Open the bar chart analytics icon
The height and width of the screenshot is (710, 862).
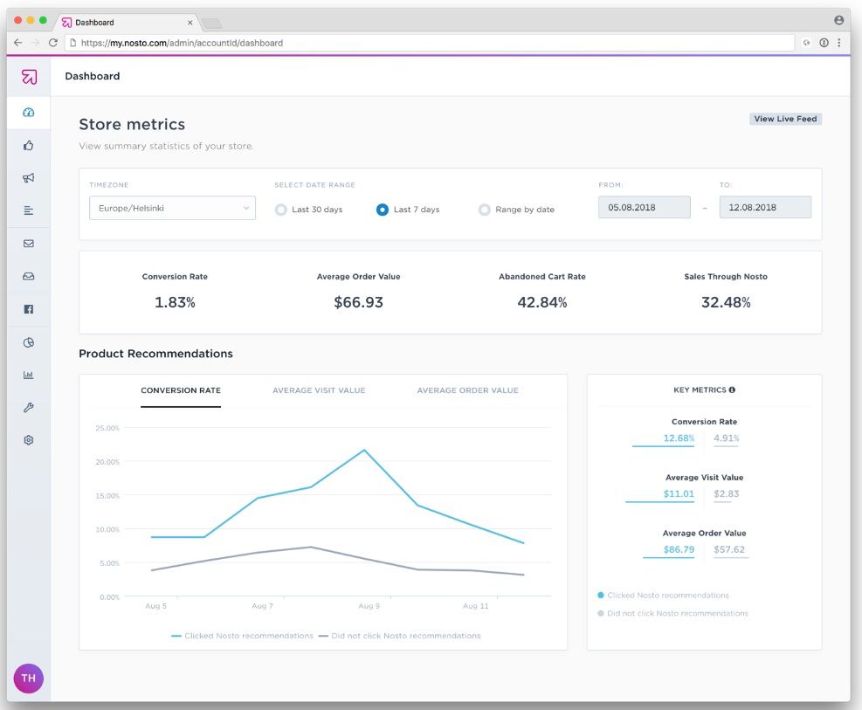29,375
